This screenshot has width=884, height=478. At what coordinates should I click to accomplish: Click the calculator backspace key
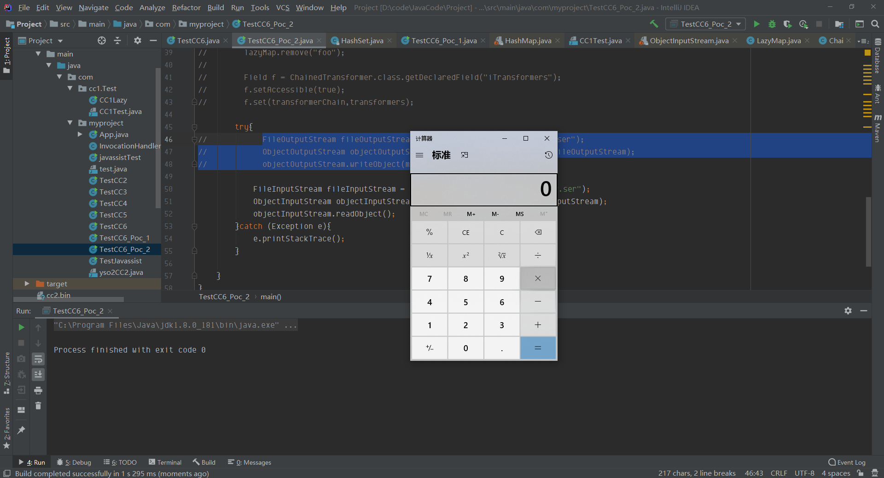click(x=538, y=232)
